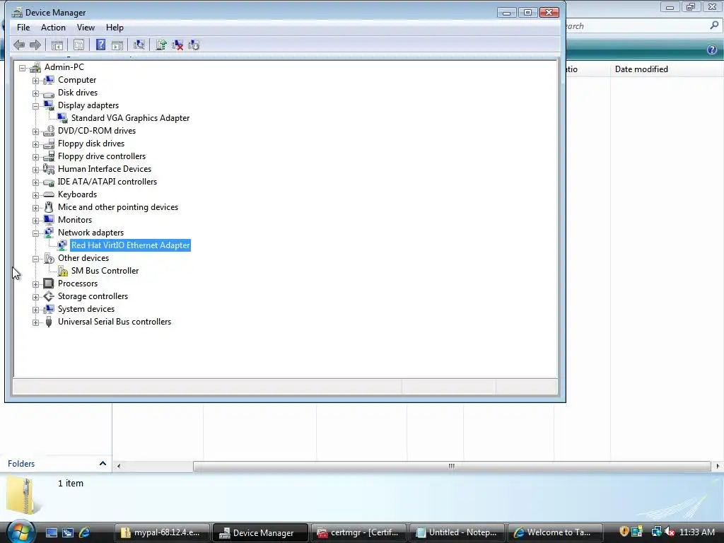Collapse the Display adapters category
The height and width of the screenshot is (543, 724).
click(x=35, y=106)
